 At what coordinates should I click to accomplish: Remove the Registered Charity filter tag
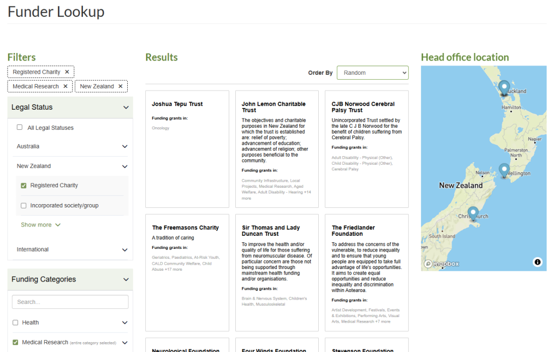click(67, 72)
